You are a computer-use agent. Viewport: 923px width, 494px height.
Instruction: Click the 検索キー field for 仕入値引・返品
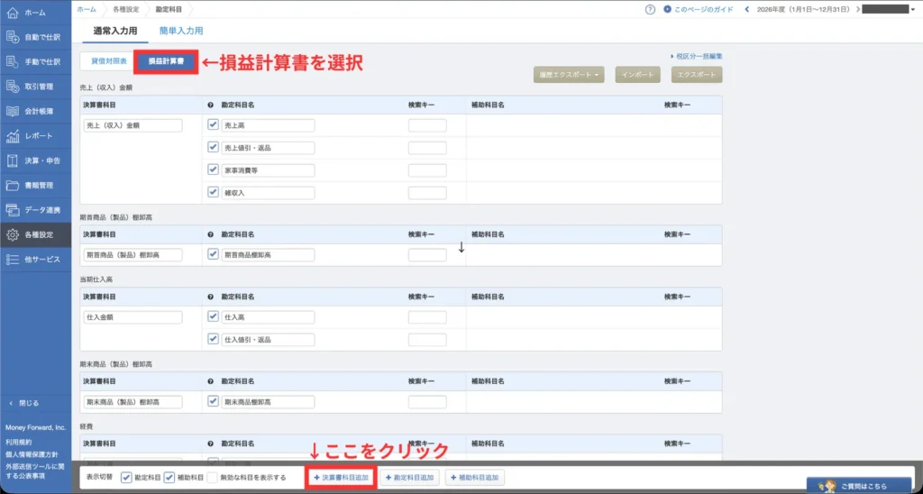click(x=427, y=340)
